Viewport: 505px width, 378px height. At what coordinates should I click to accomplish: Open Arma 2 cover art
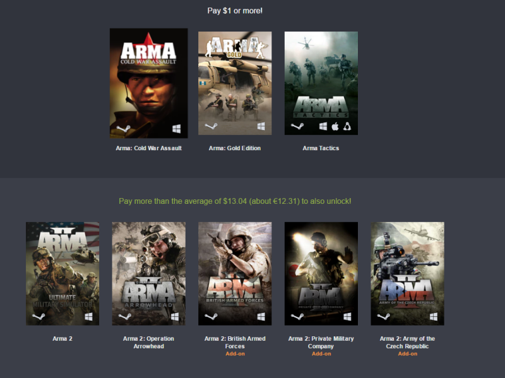click(x=62, y=274)
